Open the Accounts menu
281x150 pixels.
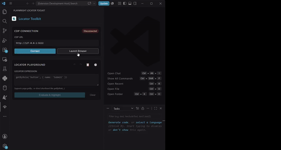click(x=5, y=136)
